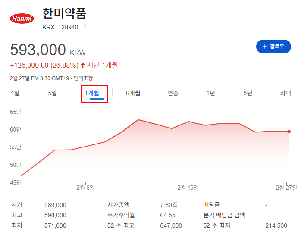Click the 60만 y-axis label

[x=16, y=129]
